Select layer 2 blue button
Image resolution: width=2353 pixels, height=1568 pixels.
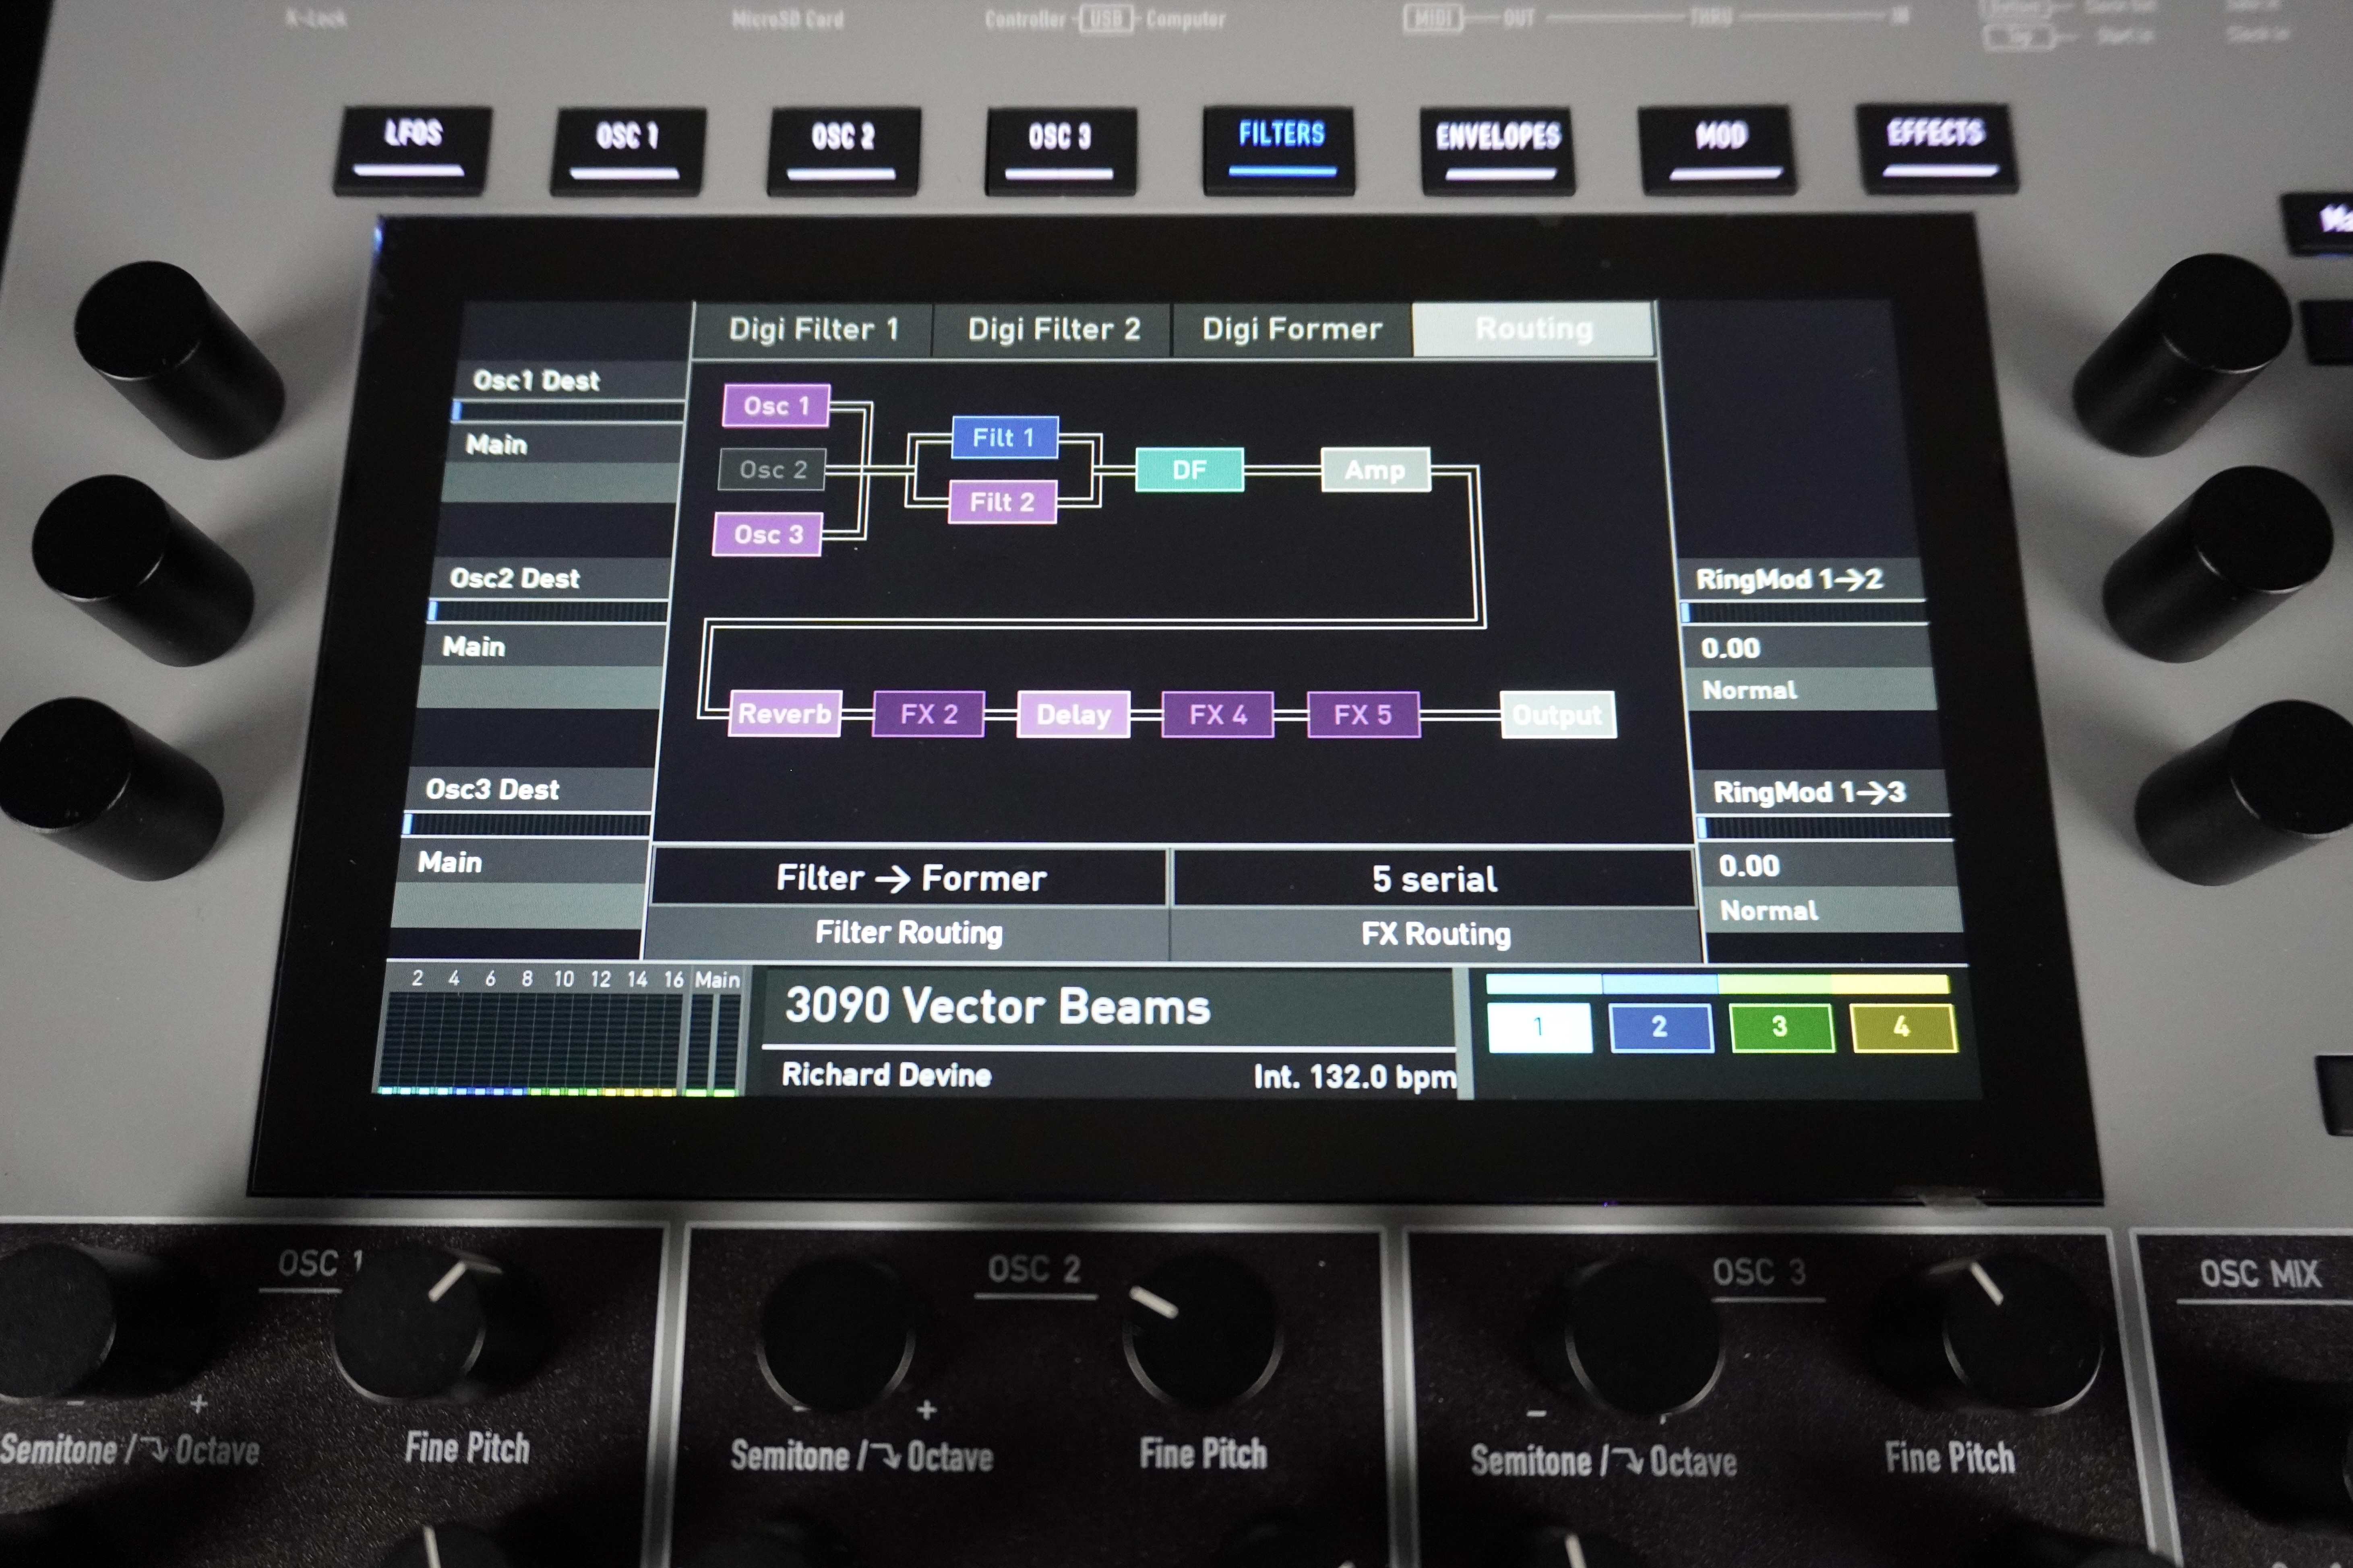[x=1661, y=1027]
